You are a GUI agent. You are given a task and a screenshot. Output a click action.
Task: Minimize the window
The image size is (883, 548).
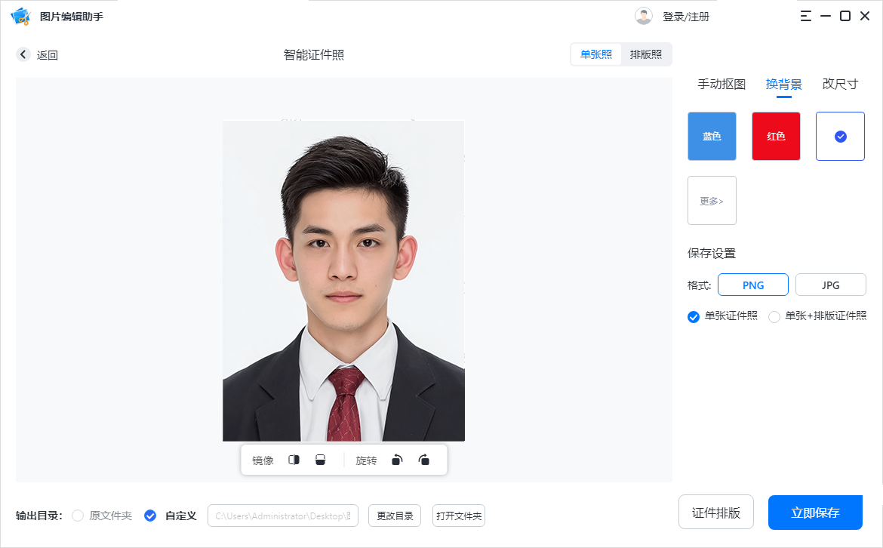click(826, 17)
